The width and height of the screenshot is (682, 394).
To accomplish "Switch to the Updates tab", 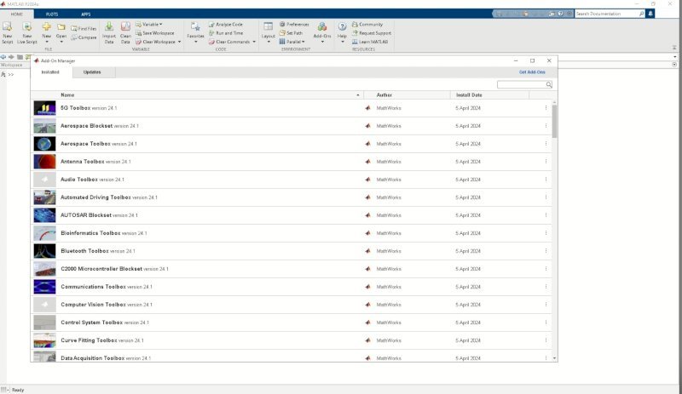I will (x=91, y=72).
